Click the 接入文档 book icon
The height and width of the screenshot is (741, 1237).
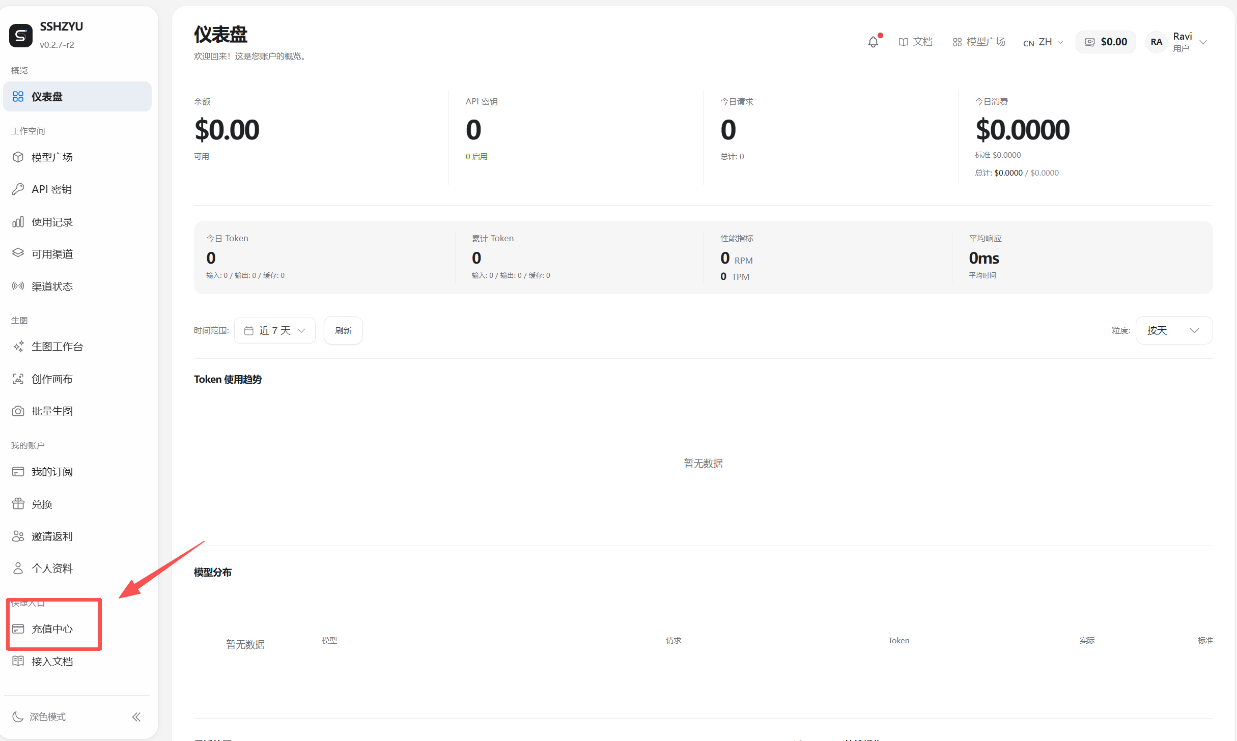click(18, 661)
